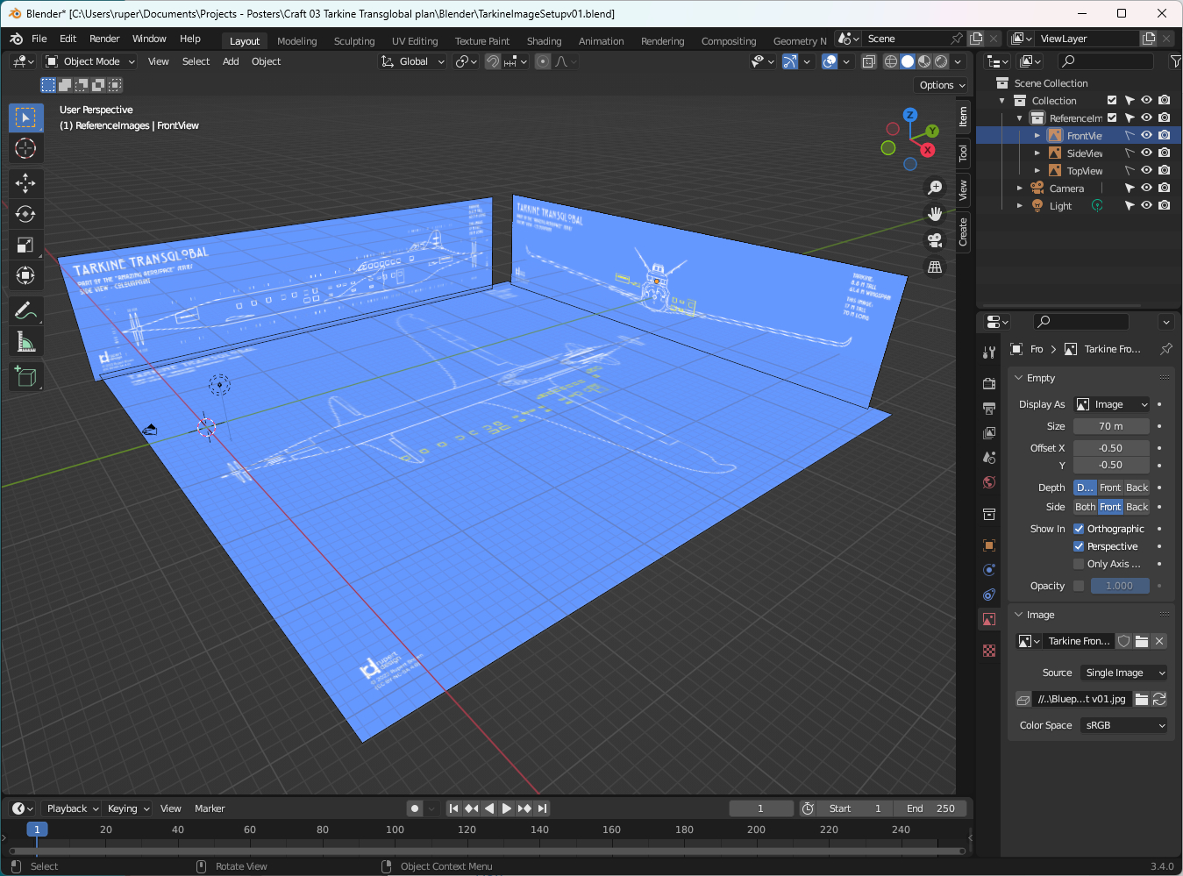Choose the Rotate tool
The height and width of the screenshot is (876, 1183).
(x=25, y=214)
